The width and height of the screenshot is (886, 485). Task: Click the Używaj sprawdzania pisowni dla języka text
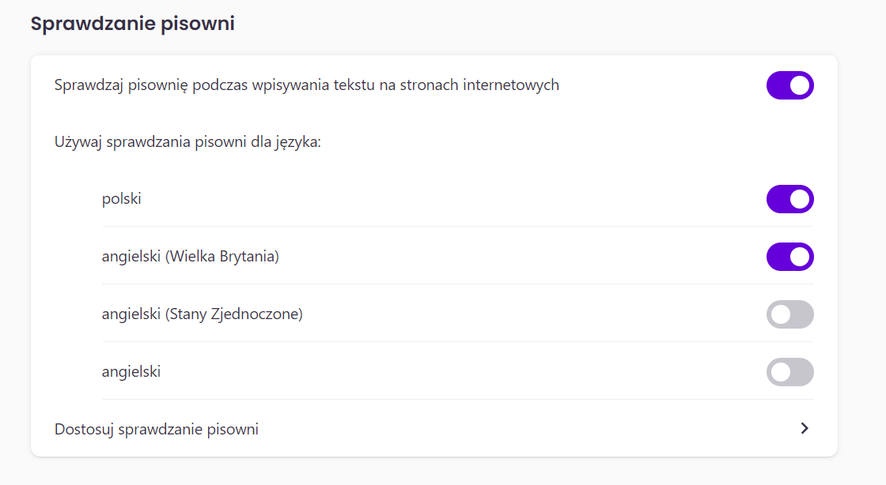pyautogui.click(x=187, y=142)
